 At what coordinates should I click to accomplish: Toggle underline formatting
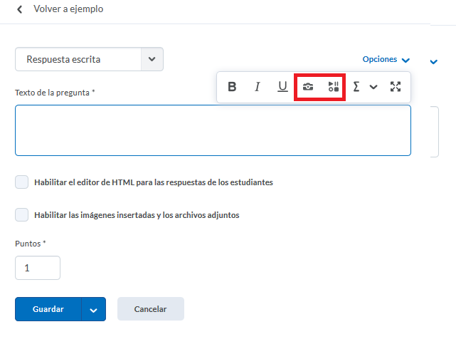[282, 87]
